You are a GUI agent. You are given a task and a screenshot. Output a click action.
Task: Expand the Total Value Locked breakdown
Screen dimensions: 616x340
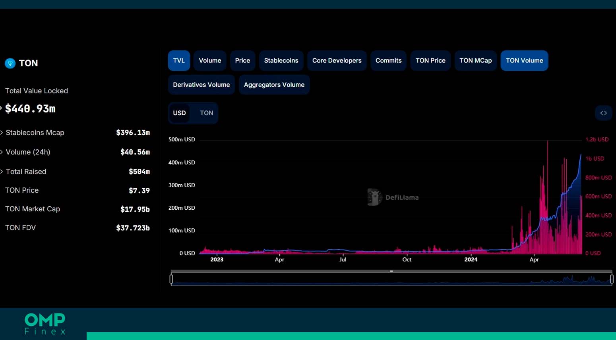(1, 108)
